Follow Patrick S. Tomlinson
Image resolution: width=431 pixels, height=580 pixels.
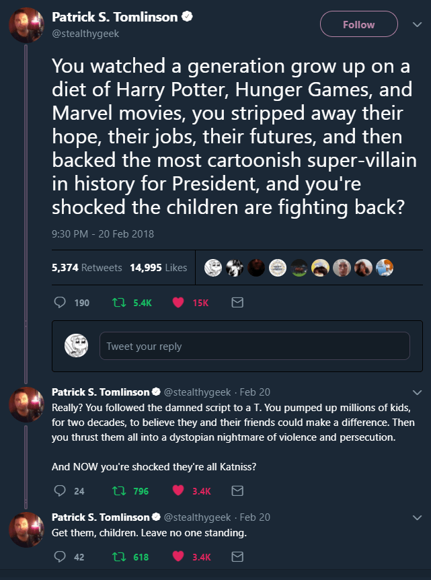[358, 25]
